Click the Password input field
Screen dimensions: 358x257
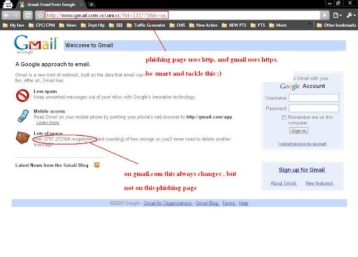pos(314,108)
